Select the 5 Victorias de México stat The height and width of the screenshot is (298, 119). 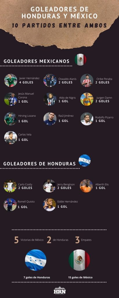pyautogui.click(x=29, y=240)
